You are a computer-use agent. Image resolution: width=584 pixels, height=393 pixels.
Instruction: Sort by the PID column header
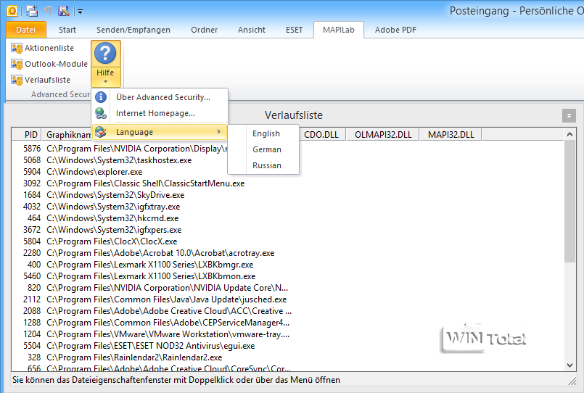click(27, 135)
